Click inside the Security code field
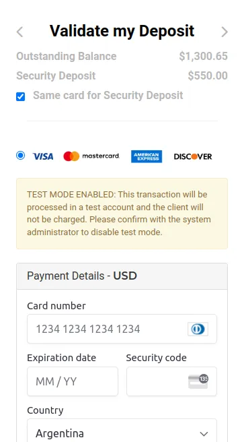The width and height of the screenshot is (246, 442). [171, 381]
